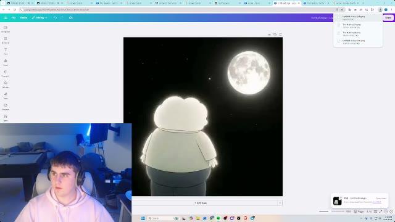Open the green Spotify taskbar icon
This screenshot has width=395, height=222.
218,218
